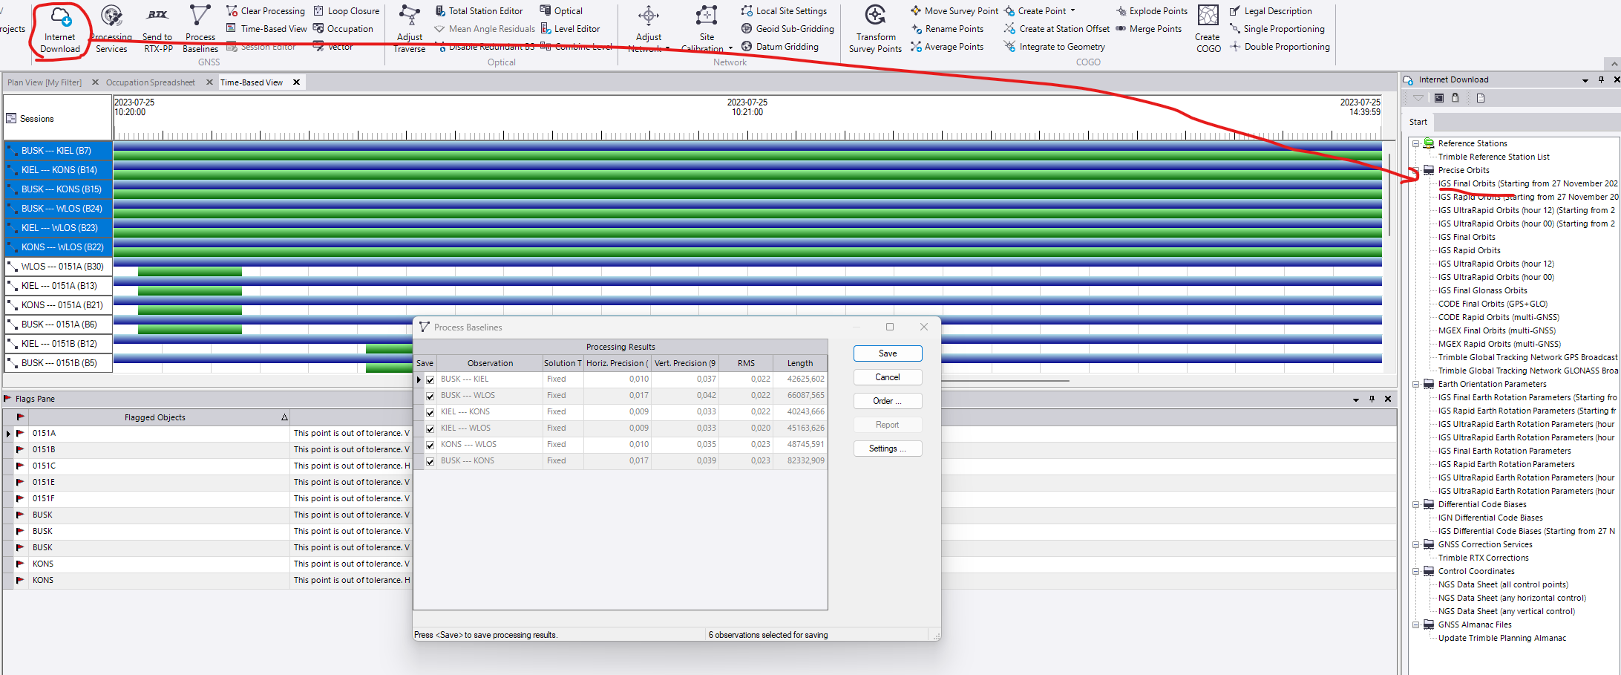Launch the Merge Points tool
The height and width of the screenshot is (675, 1621).
1148,29
